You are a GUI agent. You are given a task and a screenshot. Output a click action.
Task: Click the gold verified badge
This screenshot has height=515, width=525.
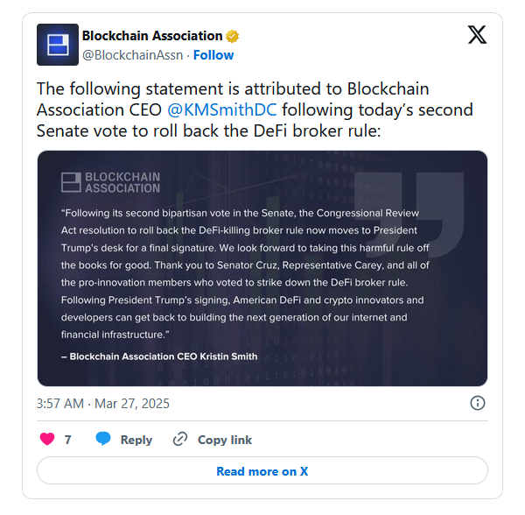[x=232, y=36]
